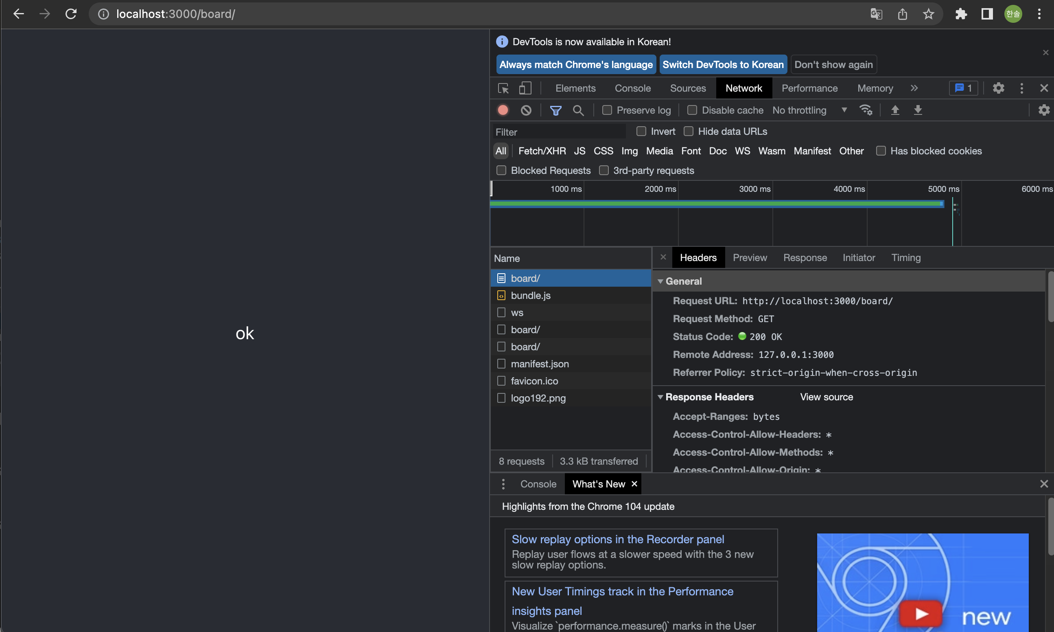Toggle the device toolbar icon

click(525, 88)
